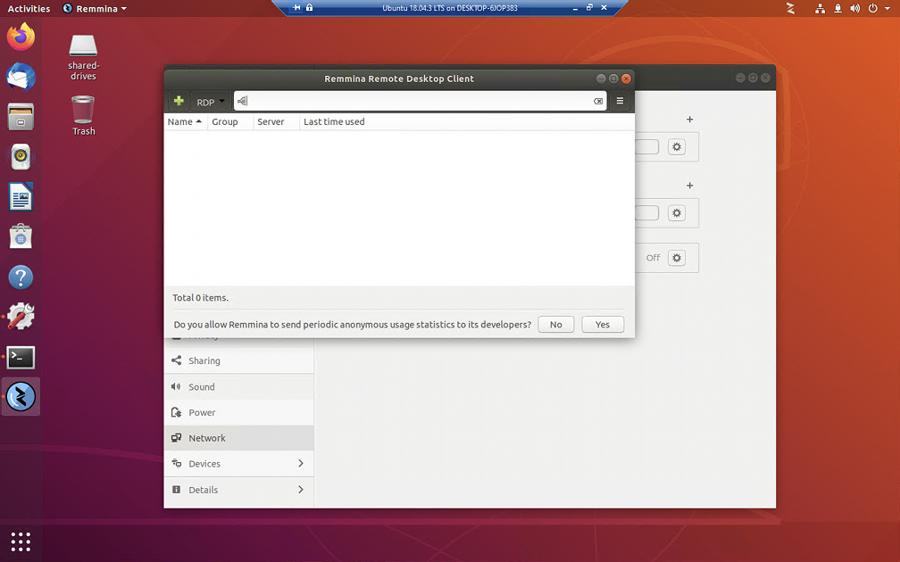Click Remmina tray indicator in top bar
The image size is (900, 562).
point(790,8)
